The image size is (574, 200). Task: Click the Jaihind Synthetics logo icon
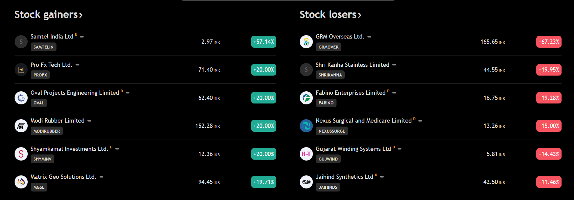pos(306,182)
